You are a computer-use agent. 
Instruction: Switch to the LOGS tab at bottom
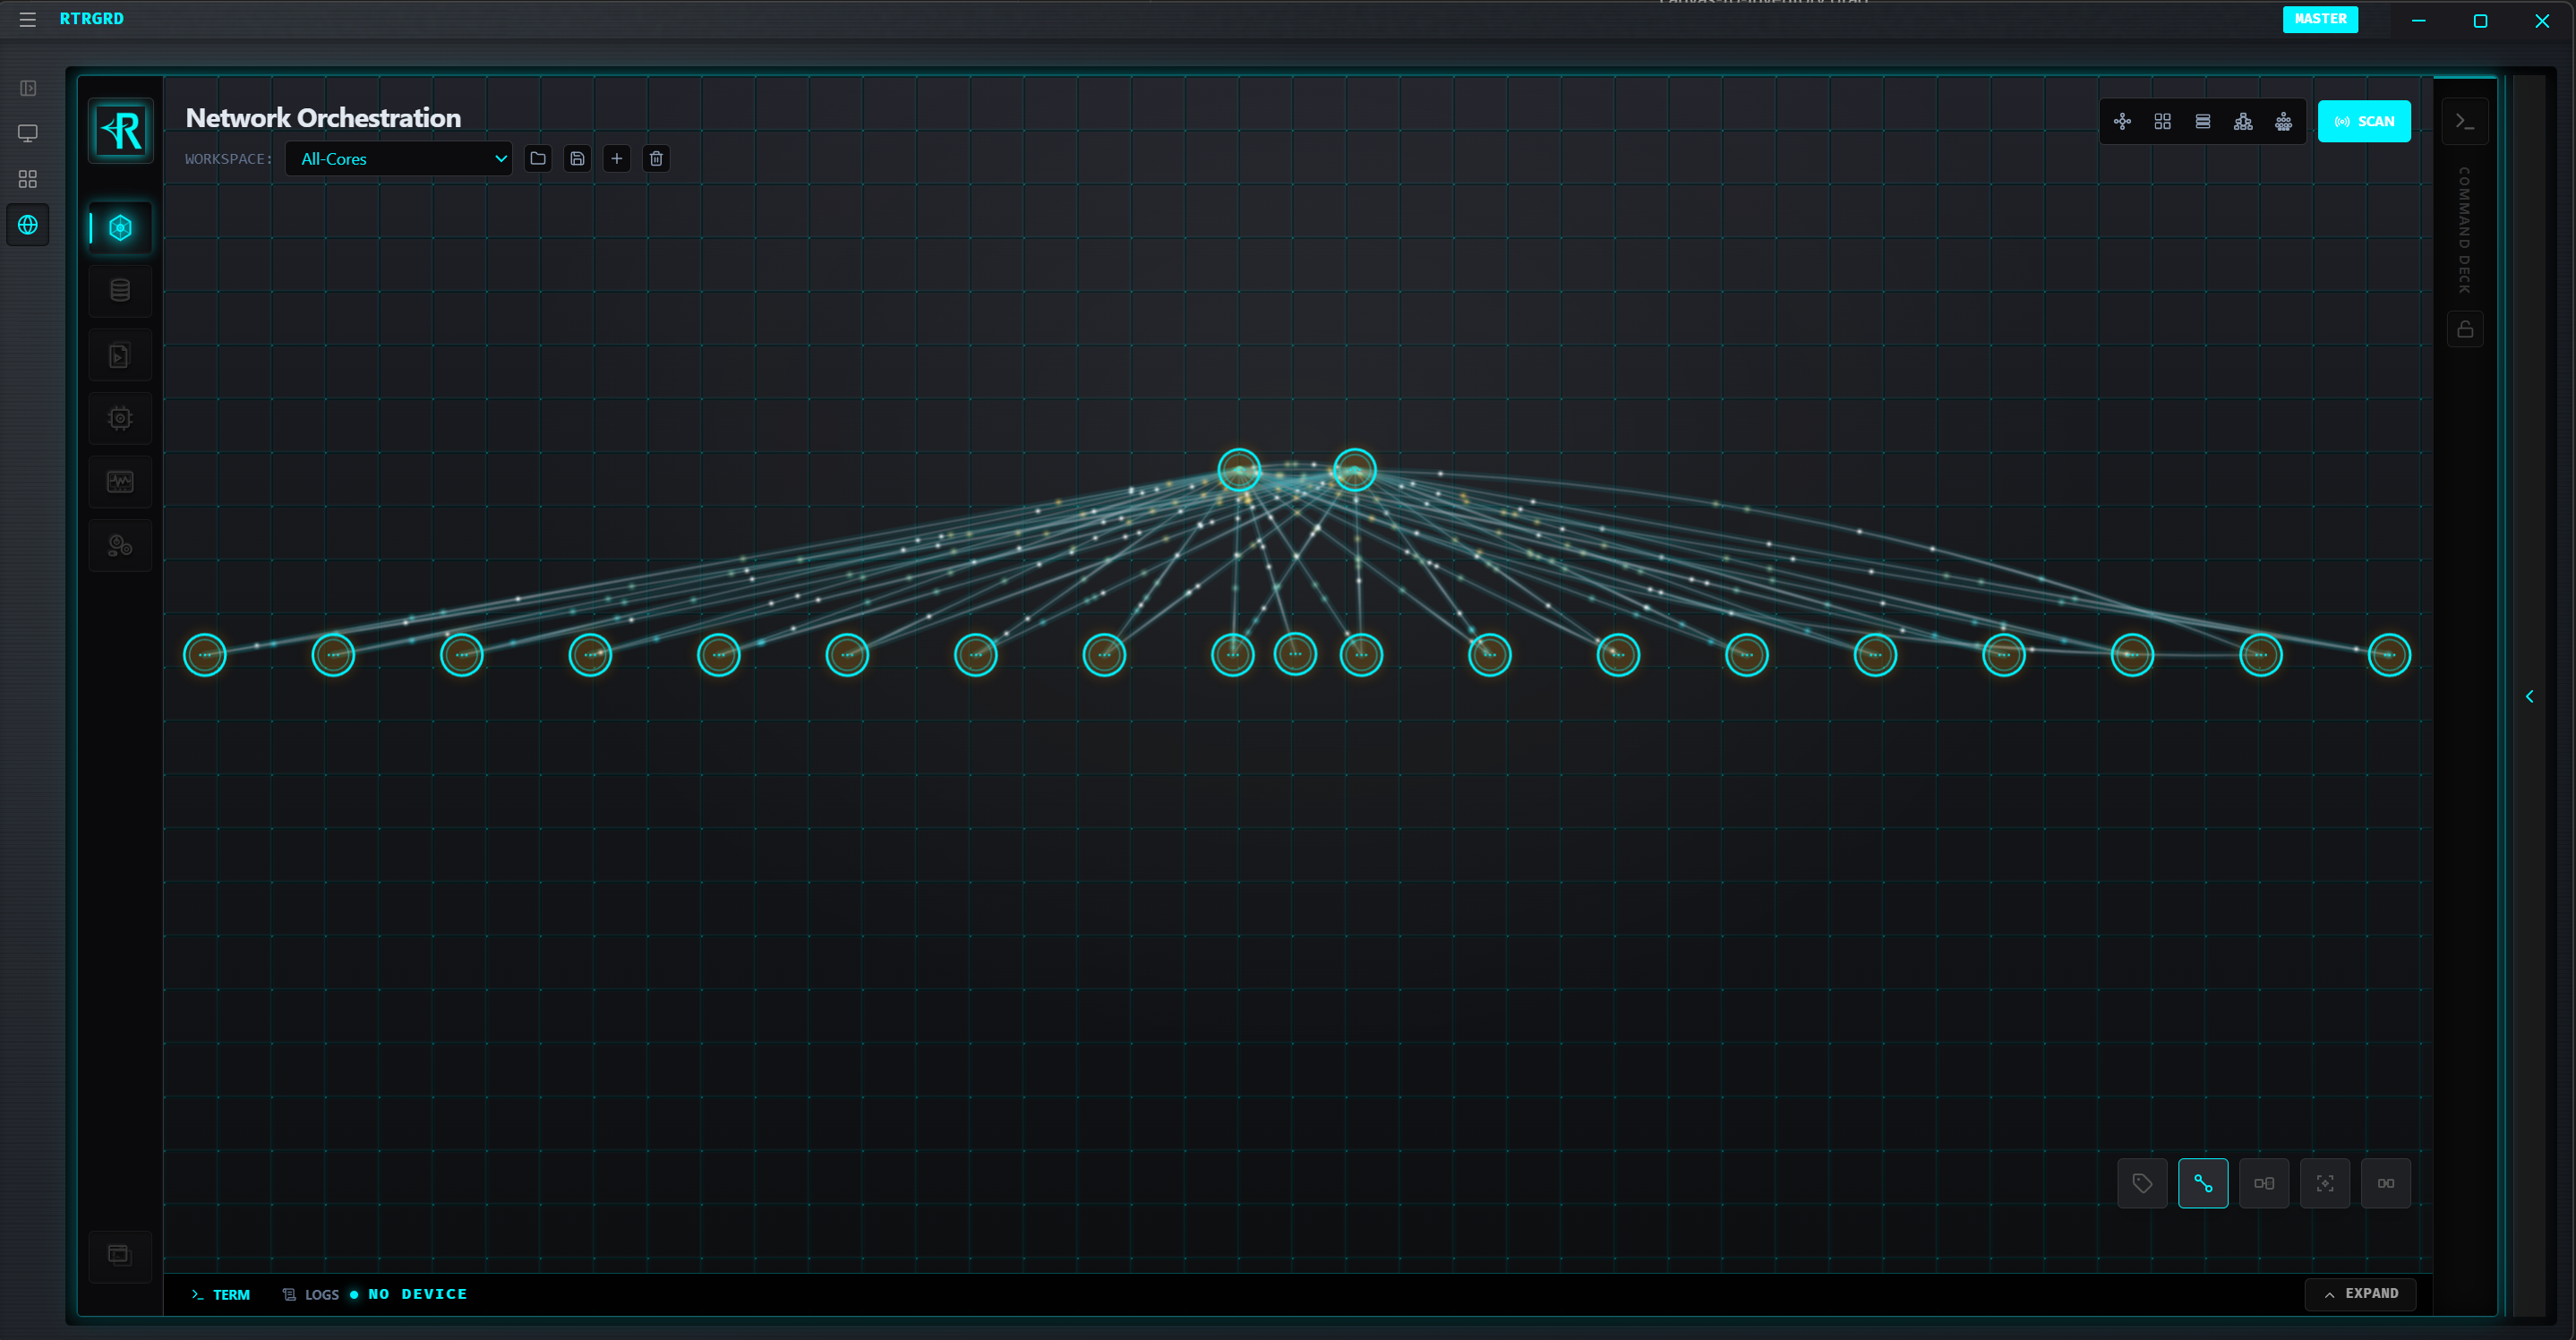(312, 1294)
